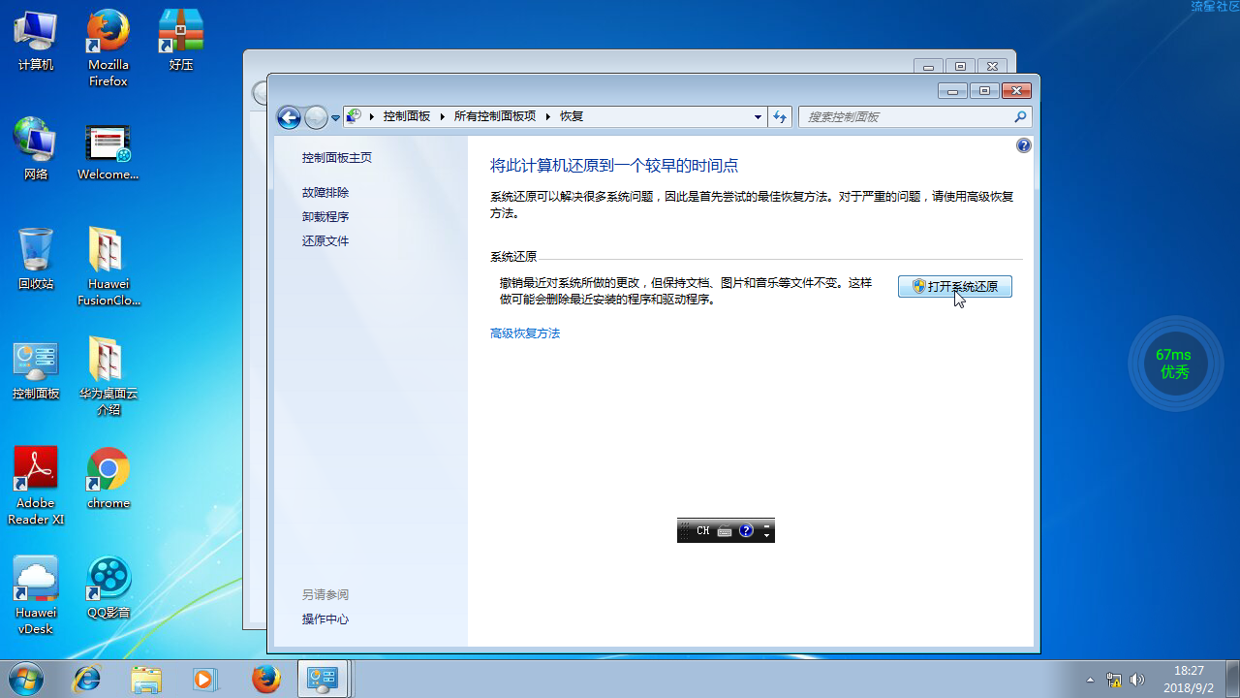Expand arrow after 所有控制面板项 breadcrumb
Image resolution: width=1240 pixels, height=698 pixels.
[x=547, y=116]
